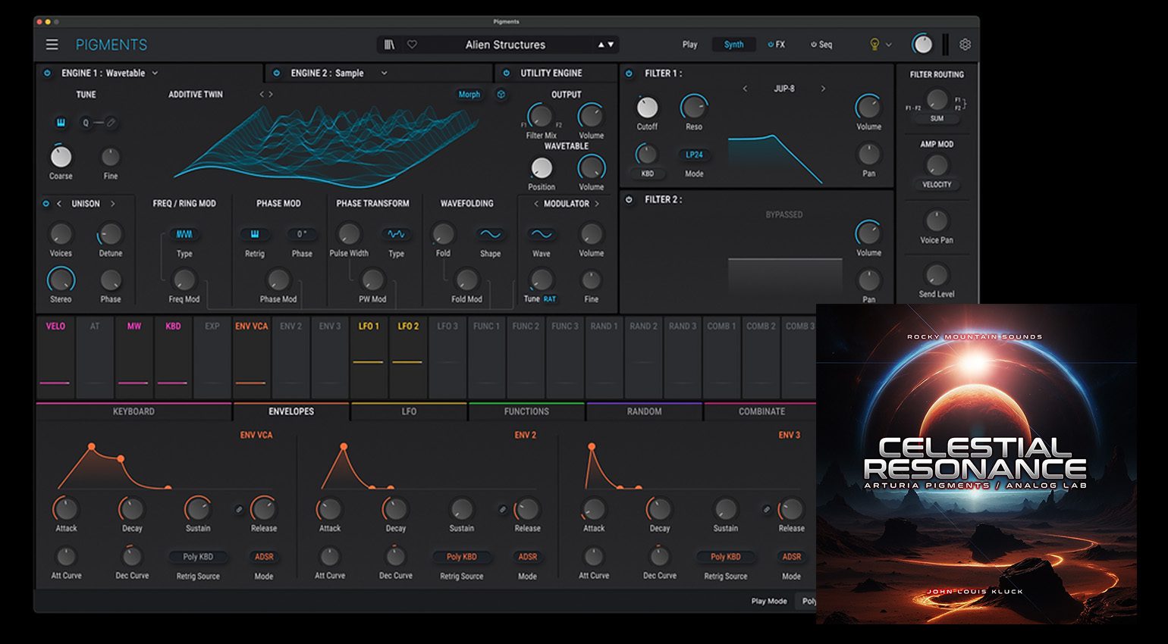The height and width of the screenshot is (644, 1168).
Task: Open the KEYBOARD modulation tab
Action: click(x=133, y=411)
